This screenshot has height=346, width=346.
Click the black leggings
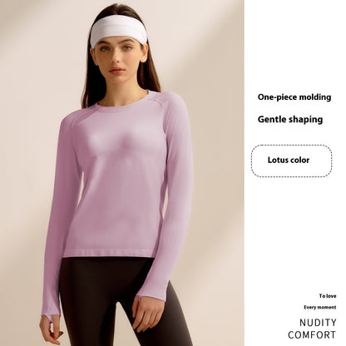coord(116,302)
